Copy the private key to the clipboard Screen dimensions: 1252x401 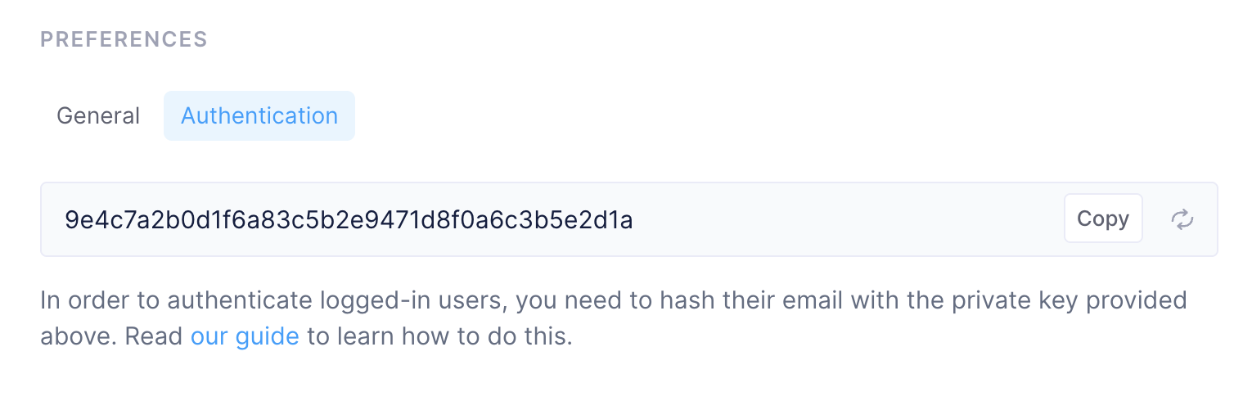(x=1102, y=219)
